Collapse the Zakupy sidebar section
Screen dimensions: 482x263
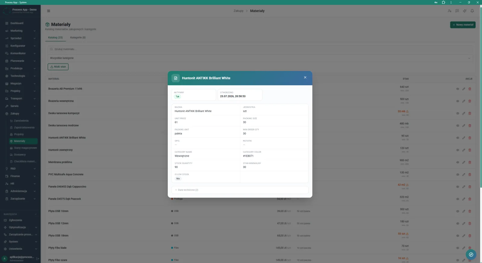[20, 114]
